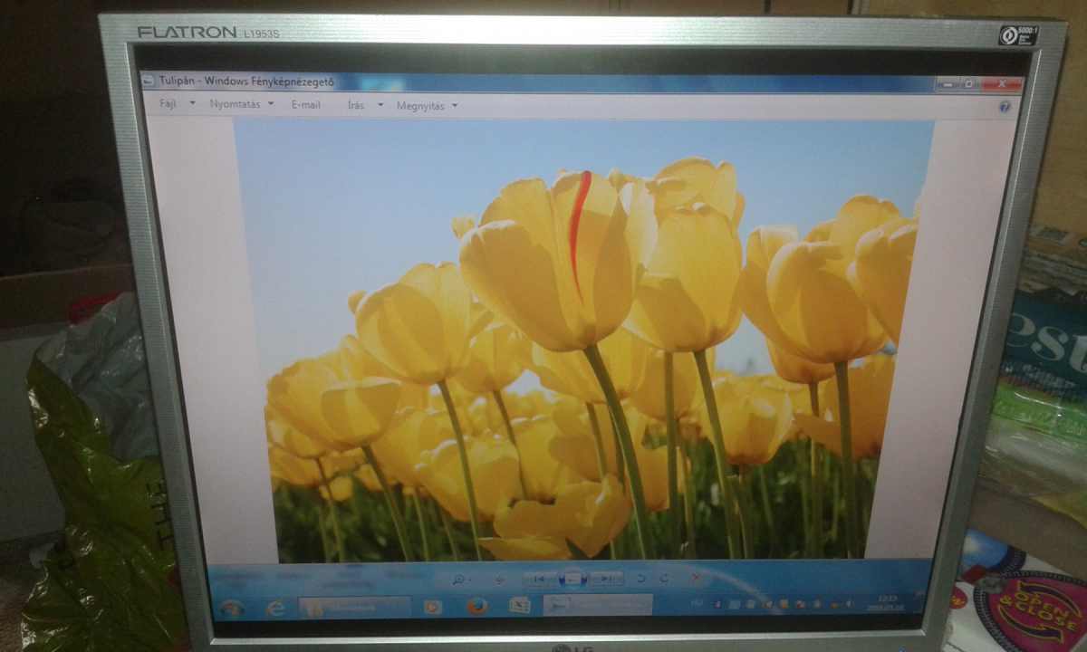The width and height of the screenshot is (1087, 652).
Task: Open the Explorer folder taskbar button
Action: coord(353,608)
